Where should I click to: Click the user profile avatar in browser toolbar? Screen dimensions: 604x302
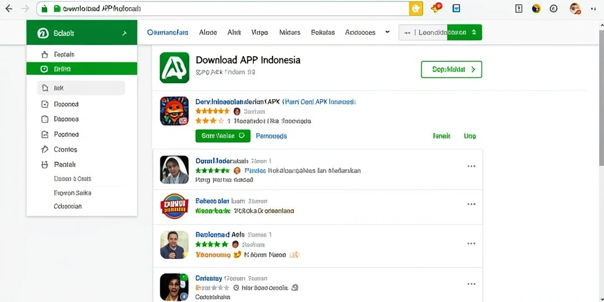click(575, 8)
